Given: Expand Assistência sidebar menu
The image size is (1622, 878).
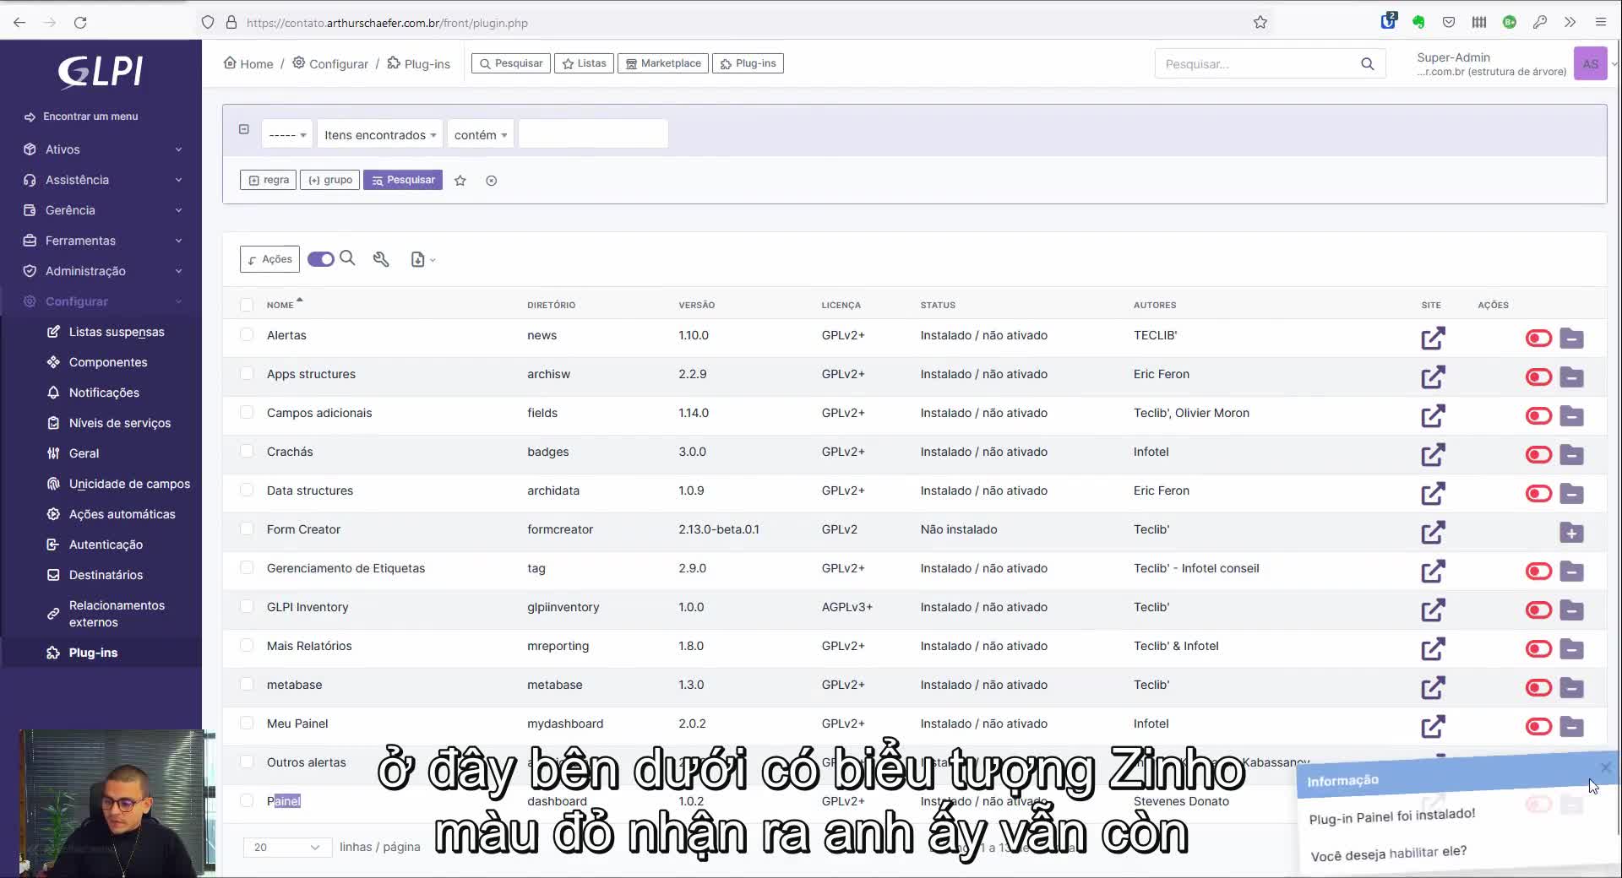Looking at the screenshot, I should point(101,180).
